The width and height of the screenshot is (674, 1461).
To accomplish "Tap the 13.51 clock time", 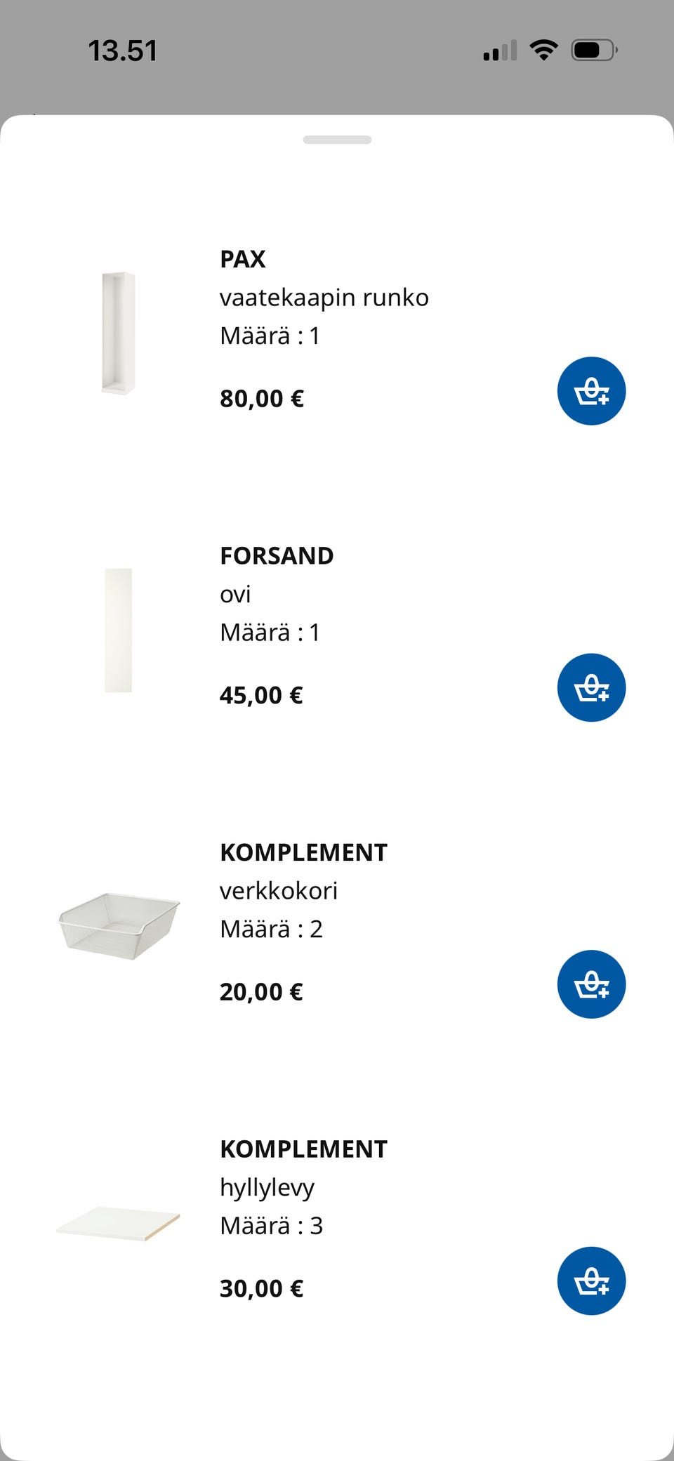I will (x=123, y=51).
